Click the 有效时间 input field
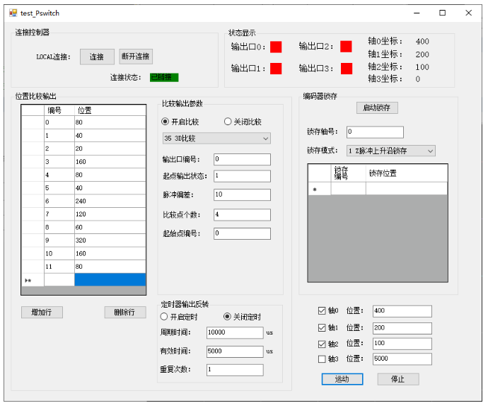The width and height of the screenshot is (488, 408). click(x=235, y=351)
